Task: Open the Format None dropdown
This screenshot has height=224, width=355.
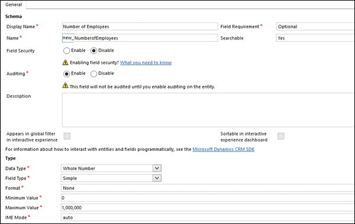Action: point(208,188)
